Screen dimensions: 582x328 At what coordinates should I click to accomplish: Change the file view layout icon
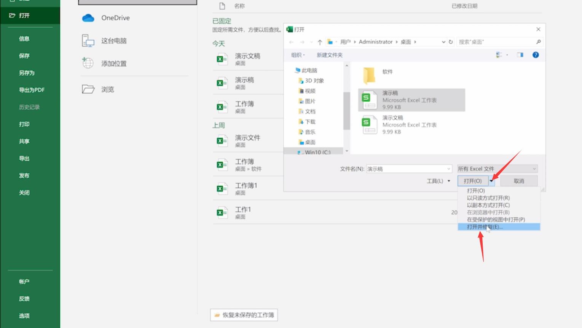499,55
